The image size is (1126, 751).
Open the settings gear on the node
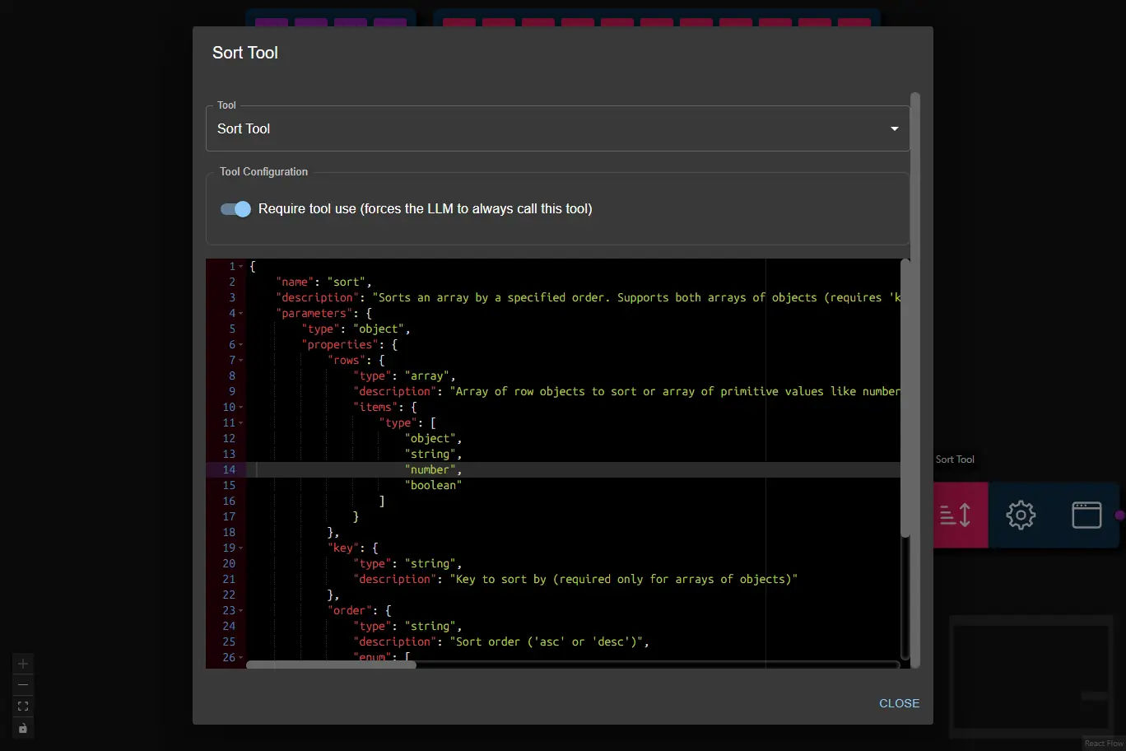click(x=1021, y=515)
